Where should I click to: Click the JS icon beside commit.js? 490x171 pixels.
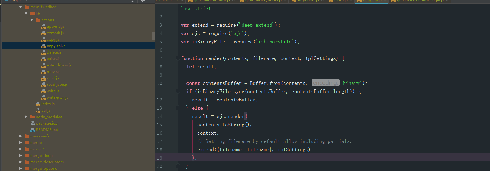click(x=43, y=33)
